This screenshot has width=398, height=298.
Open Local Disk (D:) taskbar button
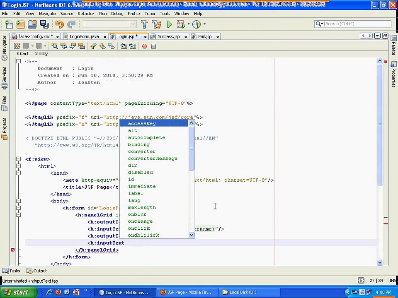[x=249, y=292]
